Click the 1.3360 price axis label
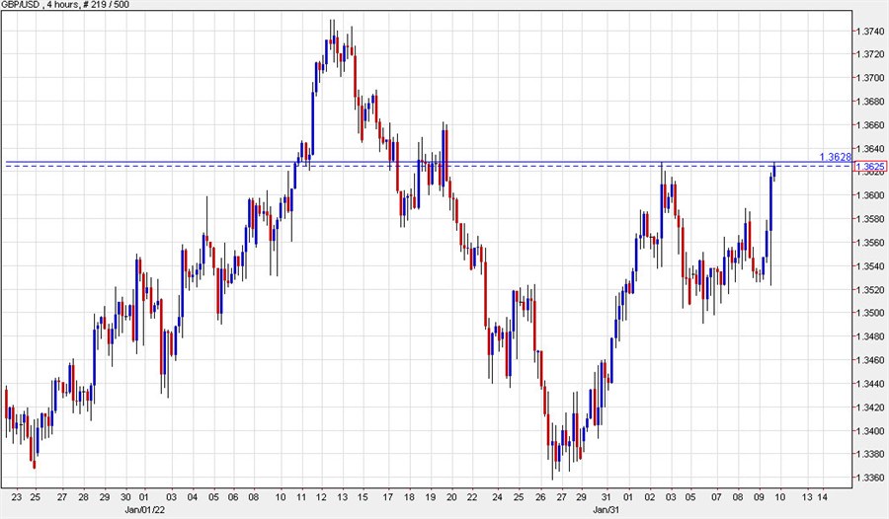Viewport: 889px width, 519px height. click(869, 479)
